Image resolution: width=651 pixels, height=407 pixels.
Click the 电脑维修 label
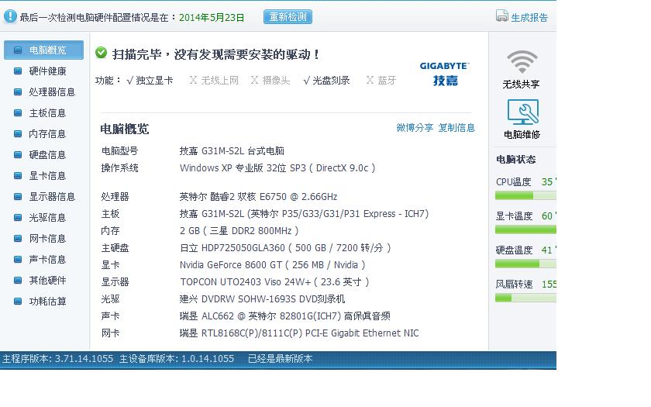pos(522,135)
